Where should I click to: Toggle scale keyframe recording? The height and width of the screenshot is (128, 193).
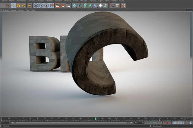[177, 123]
